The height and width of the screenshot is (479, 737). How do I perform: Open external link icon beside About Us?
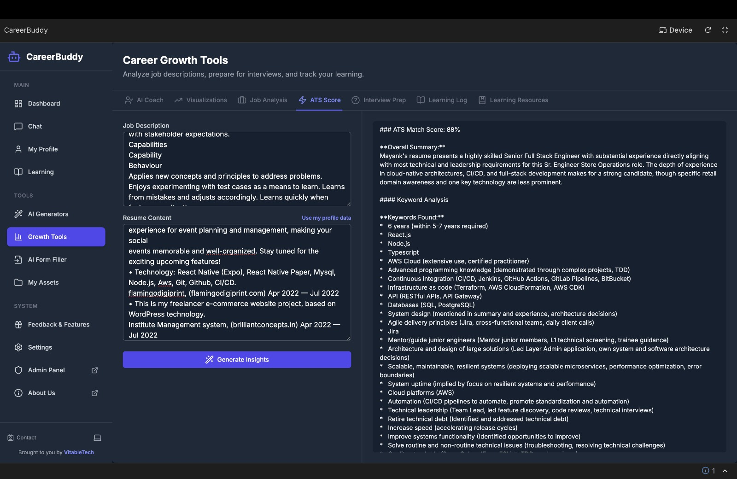[95, 393]
